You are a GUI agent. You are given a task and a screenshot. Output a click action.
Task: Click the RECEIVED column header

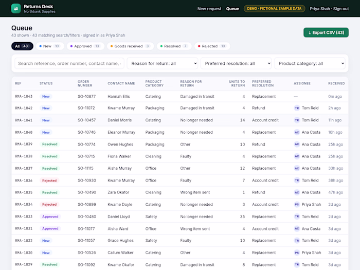pos(336,83)
